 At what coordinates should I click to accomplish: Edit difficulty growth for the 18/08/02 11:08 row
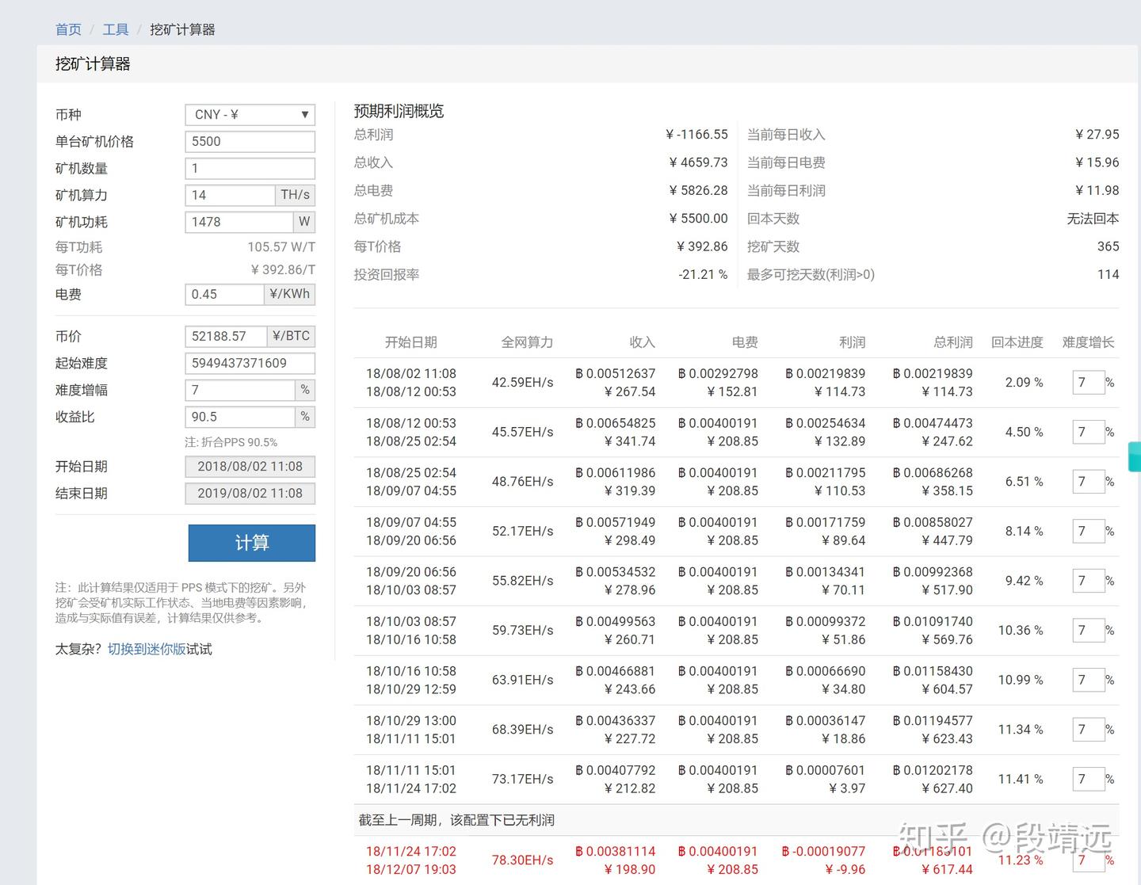pos(1088,383)
